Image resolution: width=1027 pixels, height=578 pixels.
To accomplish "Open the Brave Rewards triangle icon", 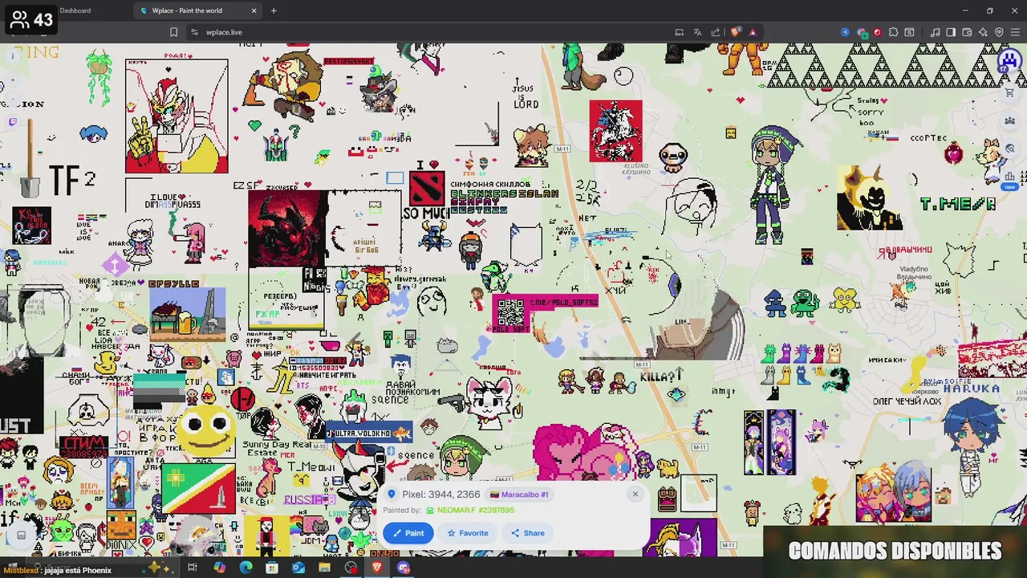I will (x=753, y=32).
